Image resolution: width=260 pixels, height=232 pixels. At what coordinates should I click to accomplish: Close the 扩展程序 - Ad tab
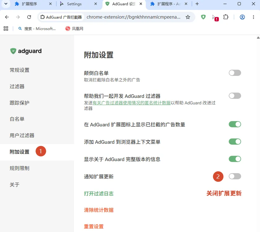[x=186, y=4]
